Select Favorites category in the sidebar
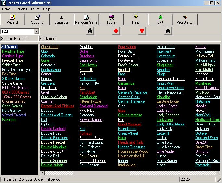 pos(9,120)
